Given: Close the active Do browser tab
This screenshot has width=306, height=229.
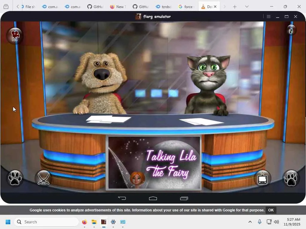Looking at the screenshot, I should pos(215,7).
